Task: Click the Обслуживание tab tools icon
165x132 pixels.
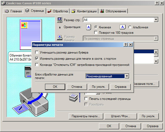Action: [102, 11]
